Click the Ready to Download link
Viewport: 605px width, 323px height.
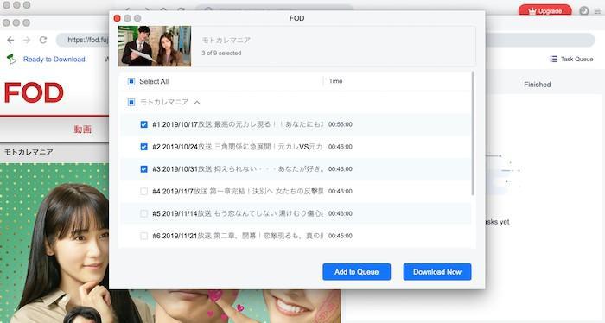coord(54,59)
